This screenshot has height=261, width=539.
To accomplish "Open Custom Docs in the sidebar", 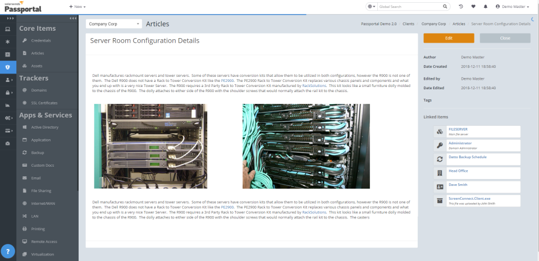I will (x=43, y=166).
